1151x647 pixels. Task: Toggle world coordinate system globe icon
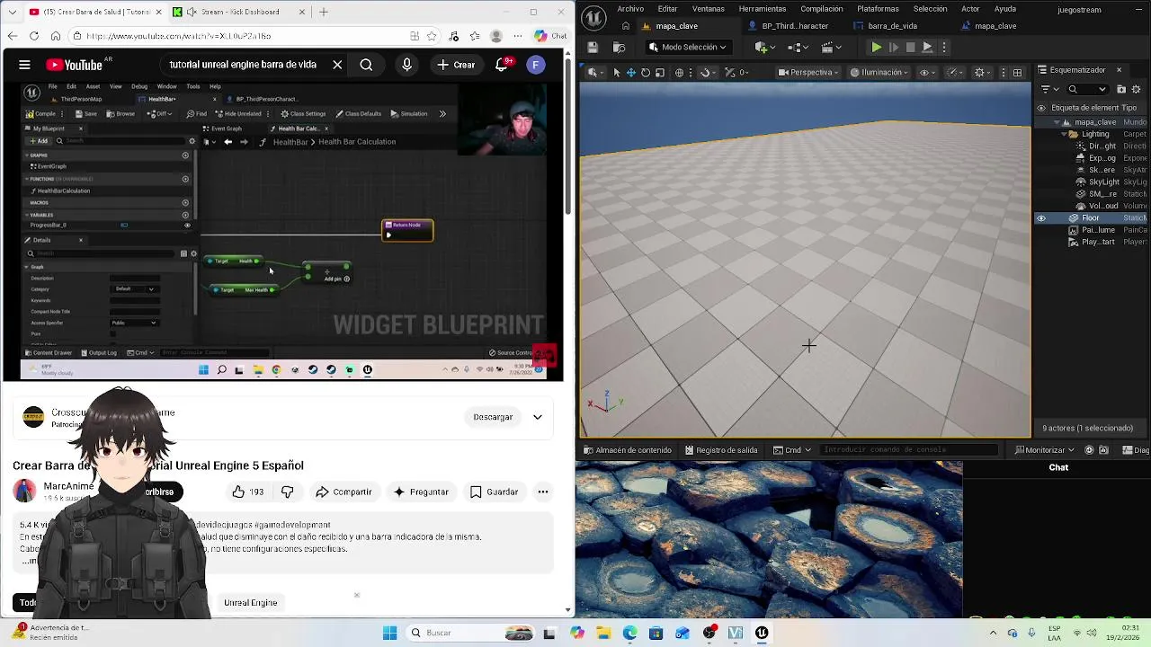680,73
